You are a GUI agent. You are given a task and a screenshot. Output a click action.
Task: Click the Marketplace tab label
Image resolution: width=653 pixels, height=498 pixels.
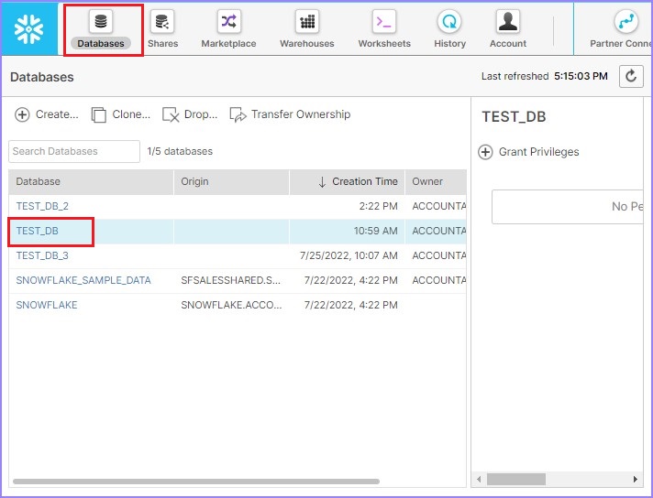[x=228, y=43]
